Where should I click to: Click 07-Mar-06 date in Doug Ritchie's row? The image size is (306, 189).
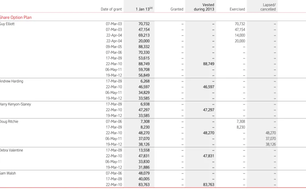pos(114,122)
